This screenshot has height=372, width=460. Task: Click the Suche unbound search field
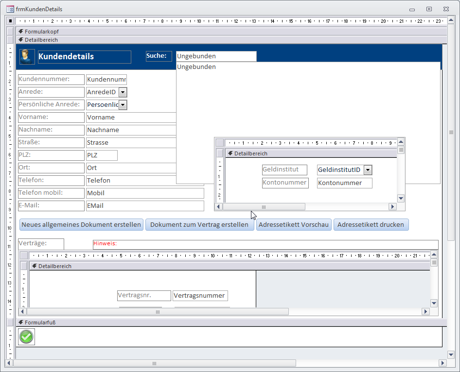click(216, 56)
